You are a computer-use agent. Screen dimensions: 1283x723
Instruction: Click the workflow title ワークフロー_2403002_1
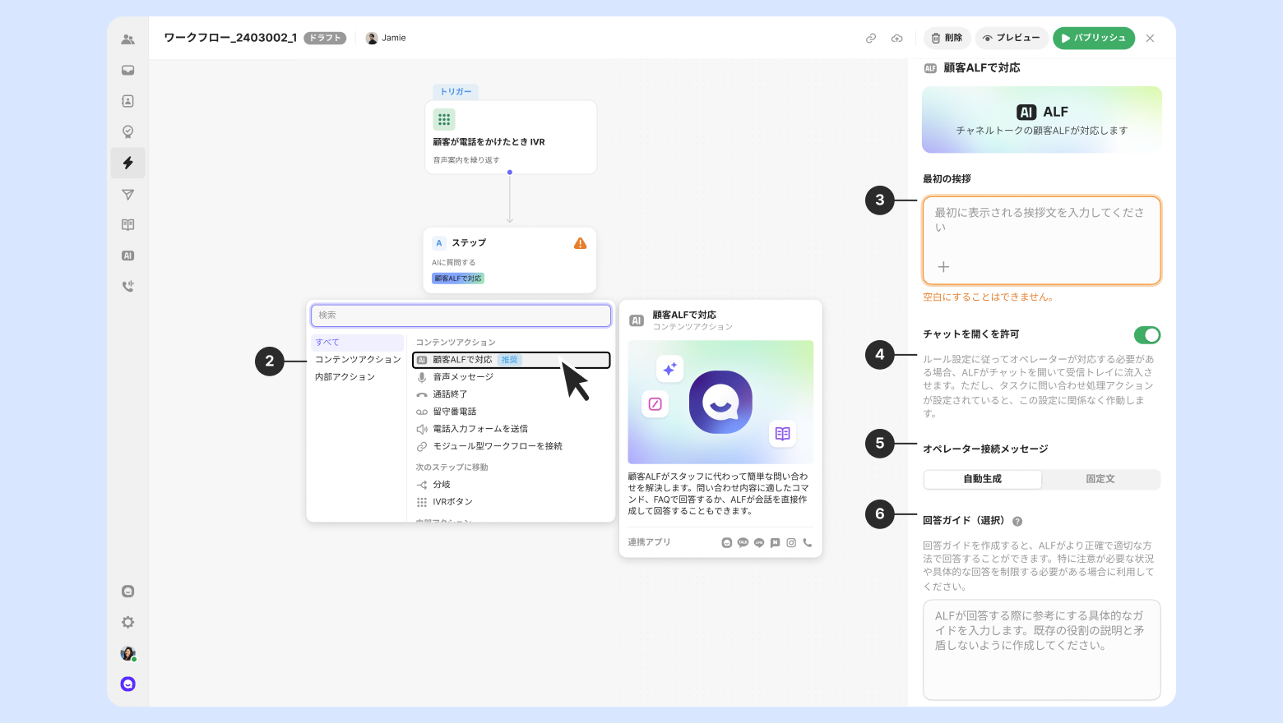pyautogui.click(x=230, y=38)
